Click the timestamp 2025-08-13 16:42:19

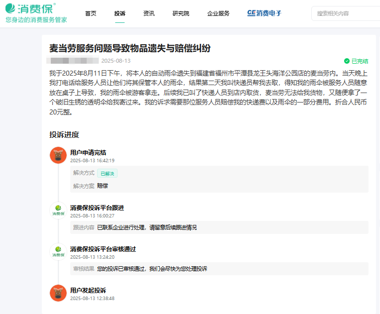(x=92, y=161)
